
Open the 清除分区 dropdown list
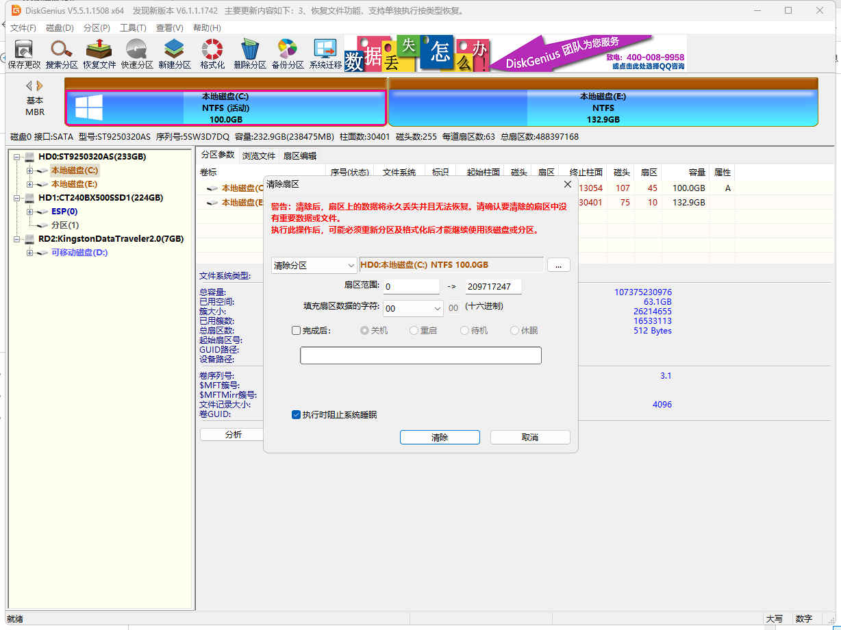[x=314, y=266]
